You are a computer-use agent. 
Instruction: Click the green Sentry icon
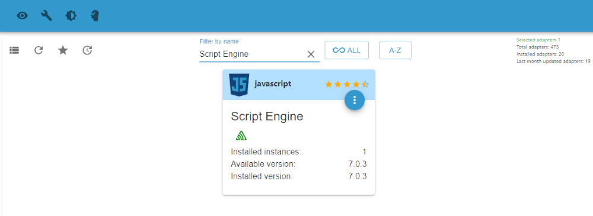[x=241, y=136]
